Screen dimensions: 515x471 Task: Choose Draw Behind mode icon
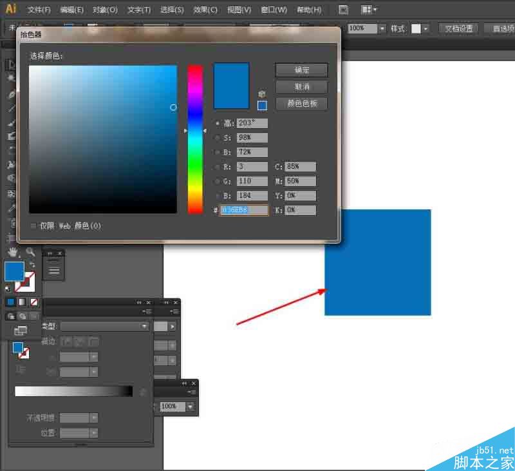click(23, 316)
